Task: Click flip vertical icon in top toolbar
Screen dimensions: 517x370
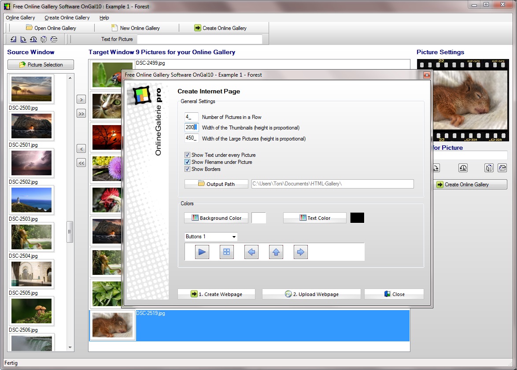Action: tap(54, 40)
